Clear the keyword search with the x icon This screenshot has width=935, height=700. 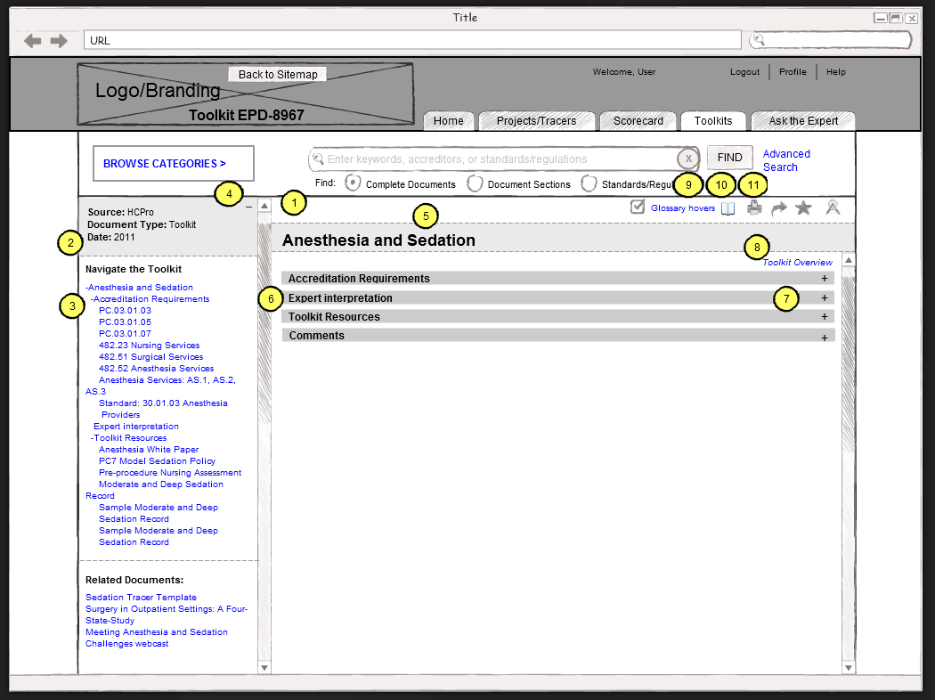tap(688, 159)
